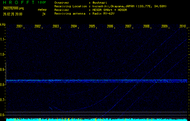Screen dimensions: 190x121
Task: Click the kHz axis unit label
Action: point(3,25)
